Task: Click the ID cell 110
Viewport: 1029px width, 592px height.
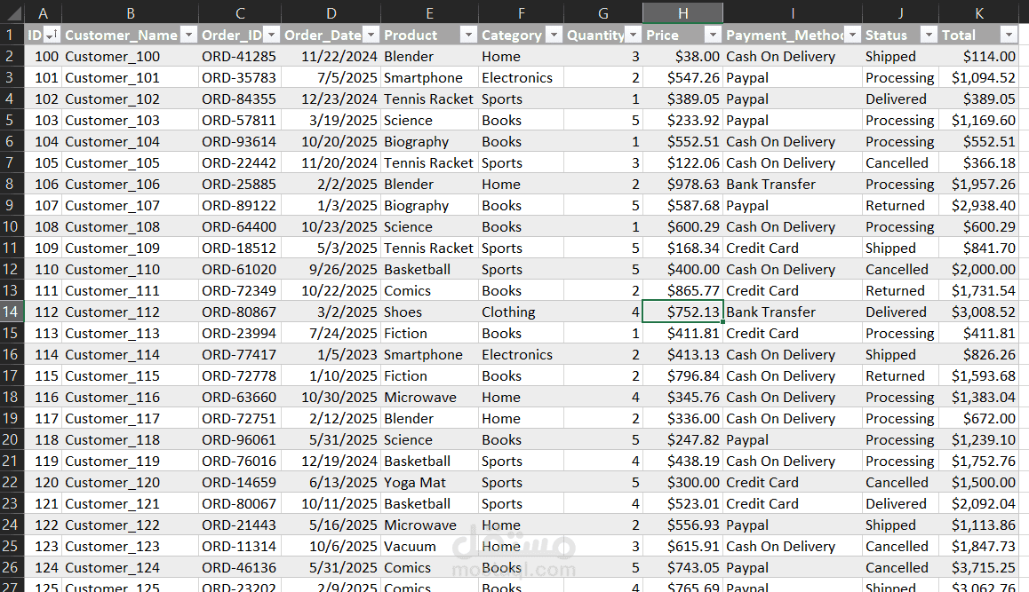Action: [44, 270]
